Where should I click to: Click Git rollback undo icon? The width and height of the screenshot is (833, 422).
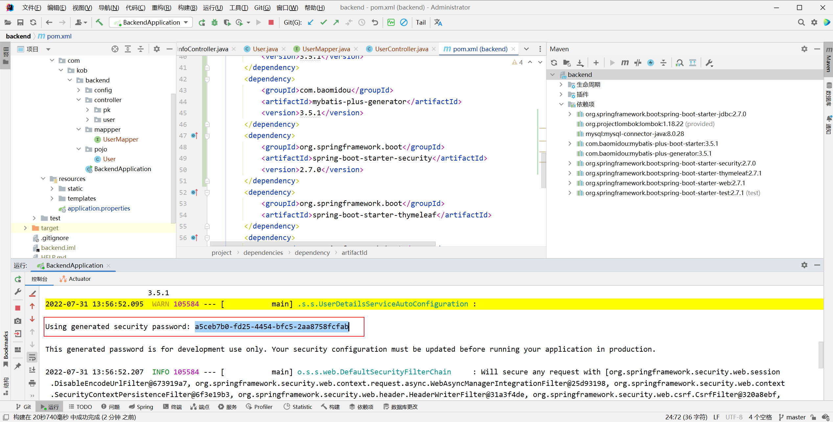tap(375, 22)
